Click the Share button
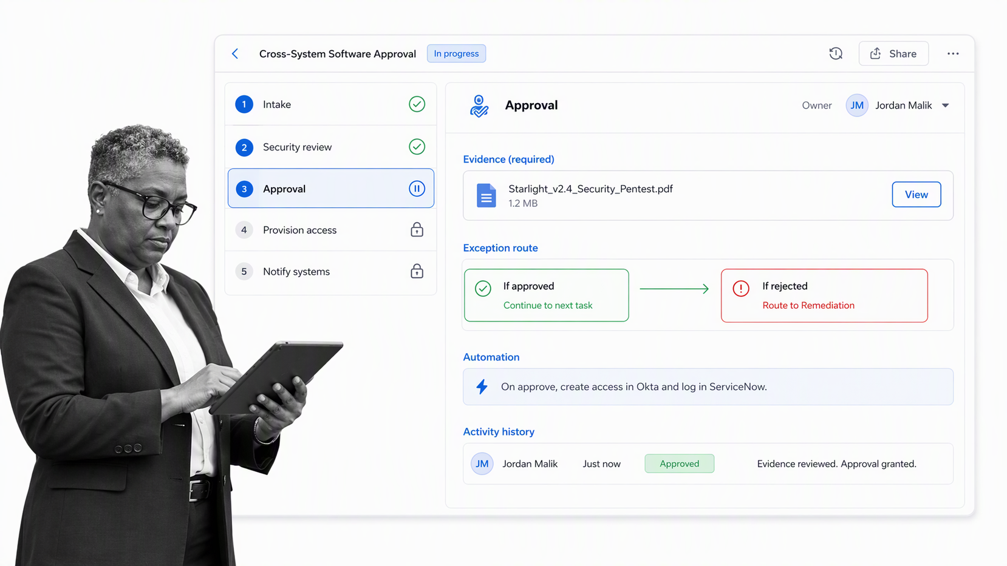Viewport: 1007px width, 566px height. point(893,53)
